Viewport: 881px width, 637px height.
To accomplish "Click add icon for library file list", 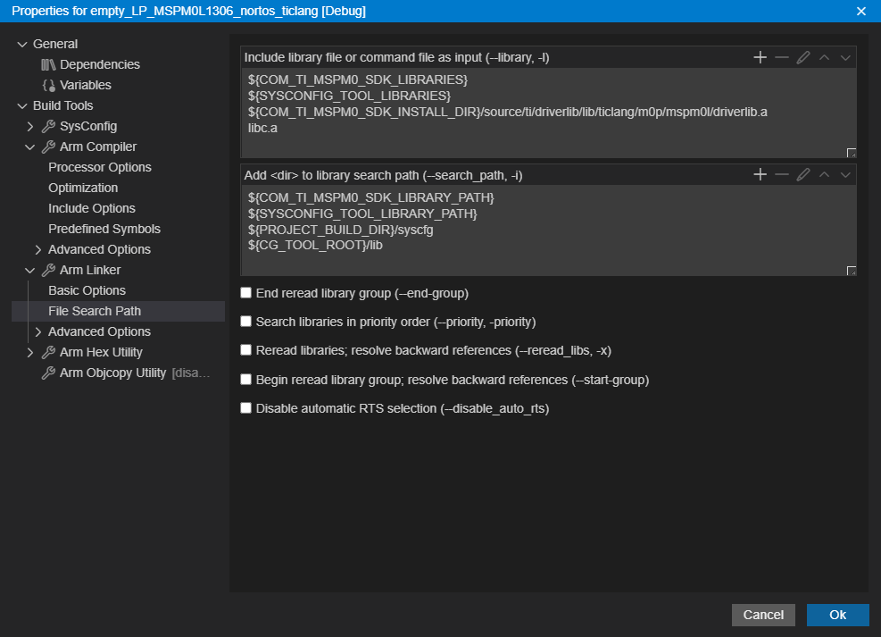I will 760,58.
